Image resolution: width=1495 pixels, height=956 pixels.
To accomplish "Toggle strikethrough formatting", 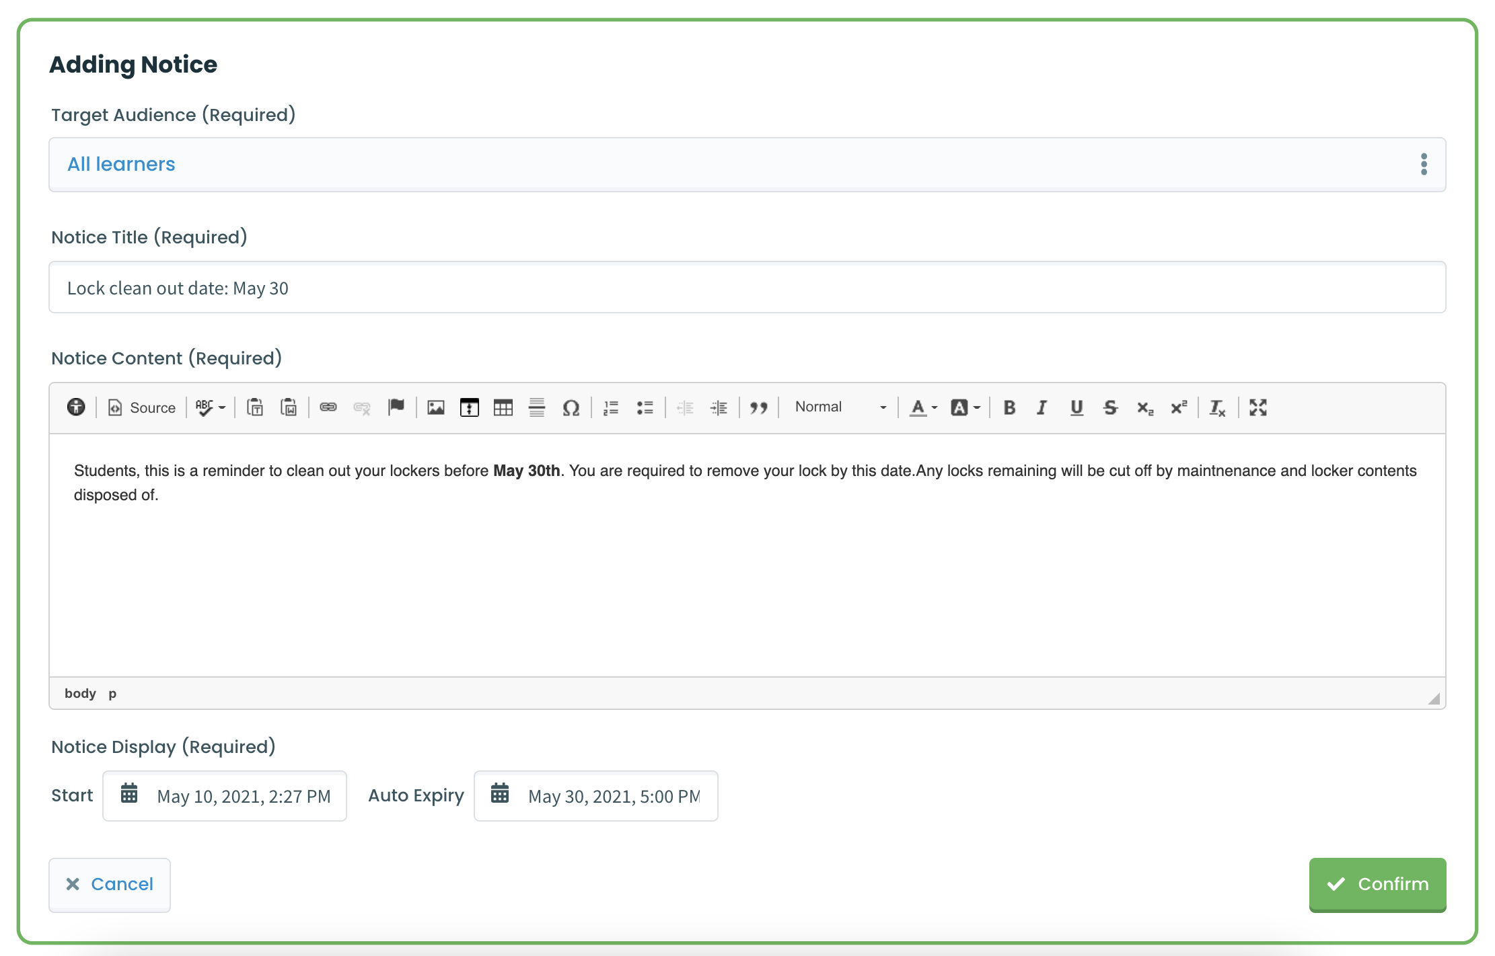I will [1111, 407].
